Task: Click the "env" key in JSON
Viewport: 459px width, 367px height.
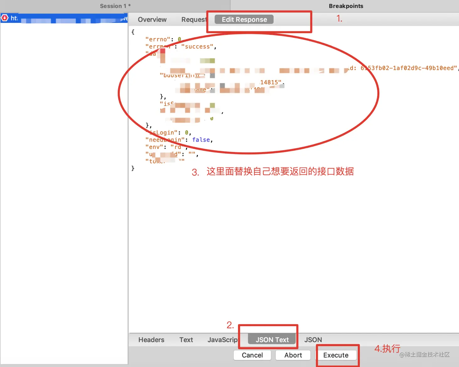Action: [x=154, y=147]
